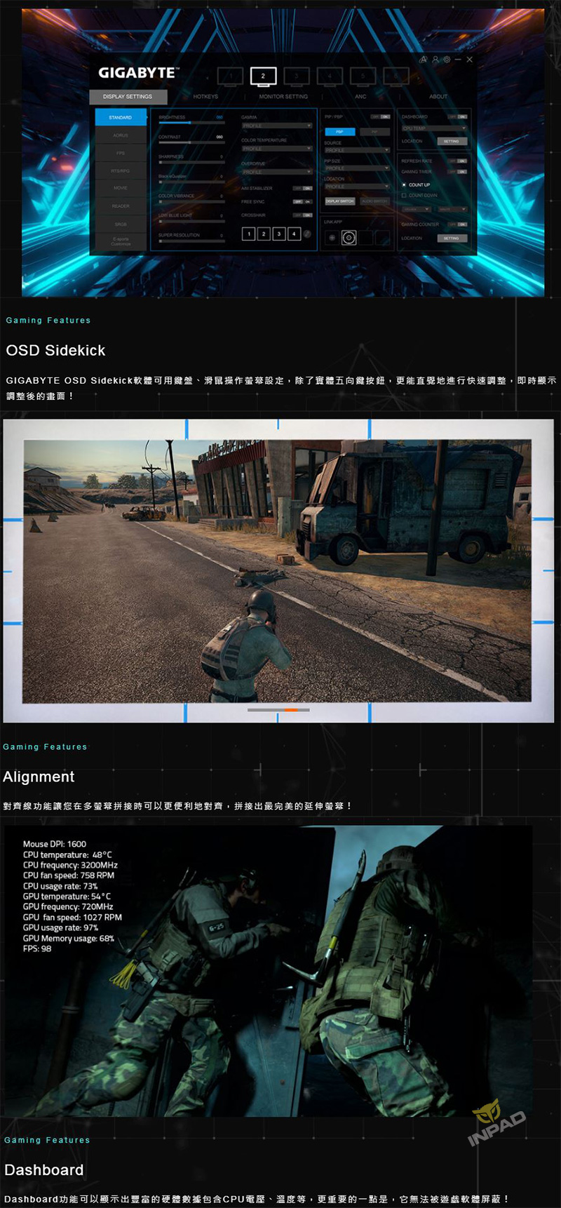Viewport: 561px width, 1208px height.
Task: Adjust the Contrast slider
Action: click(191, 143)
